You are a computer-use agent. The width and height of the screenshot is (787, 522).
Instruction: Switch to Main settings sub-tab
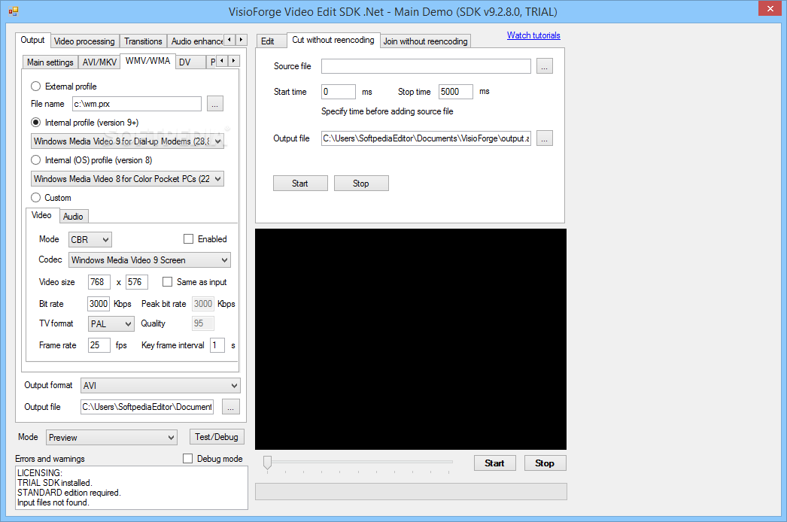coord(50,62)
